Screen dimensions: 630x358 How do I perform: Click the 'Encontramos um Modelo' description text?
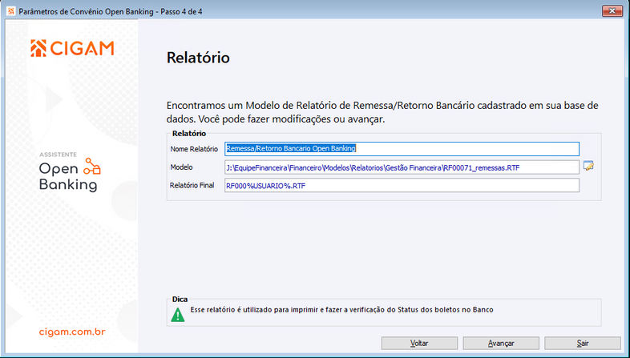point(382,112)
